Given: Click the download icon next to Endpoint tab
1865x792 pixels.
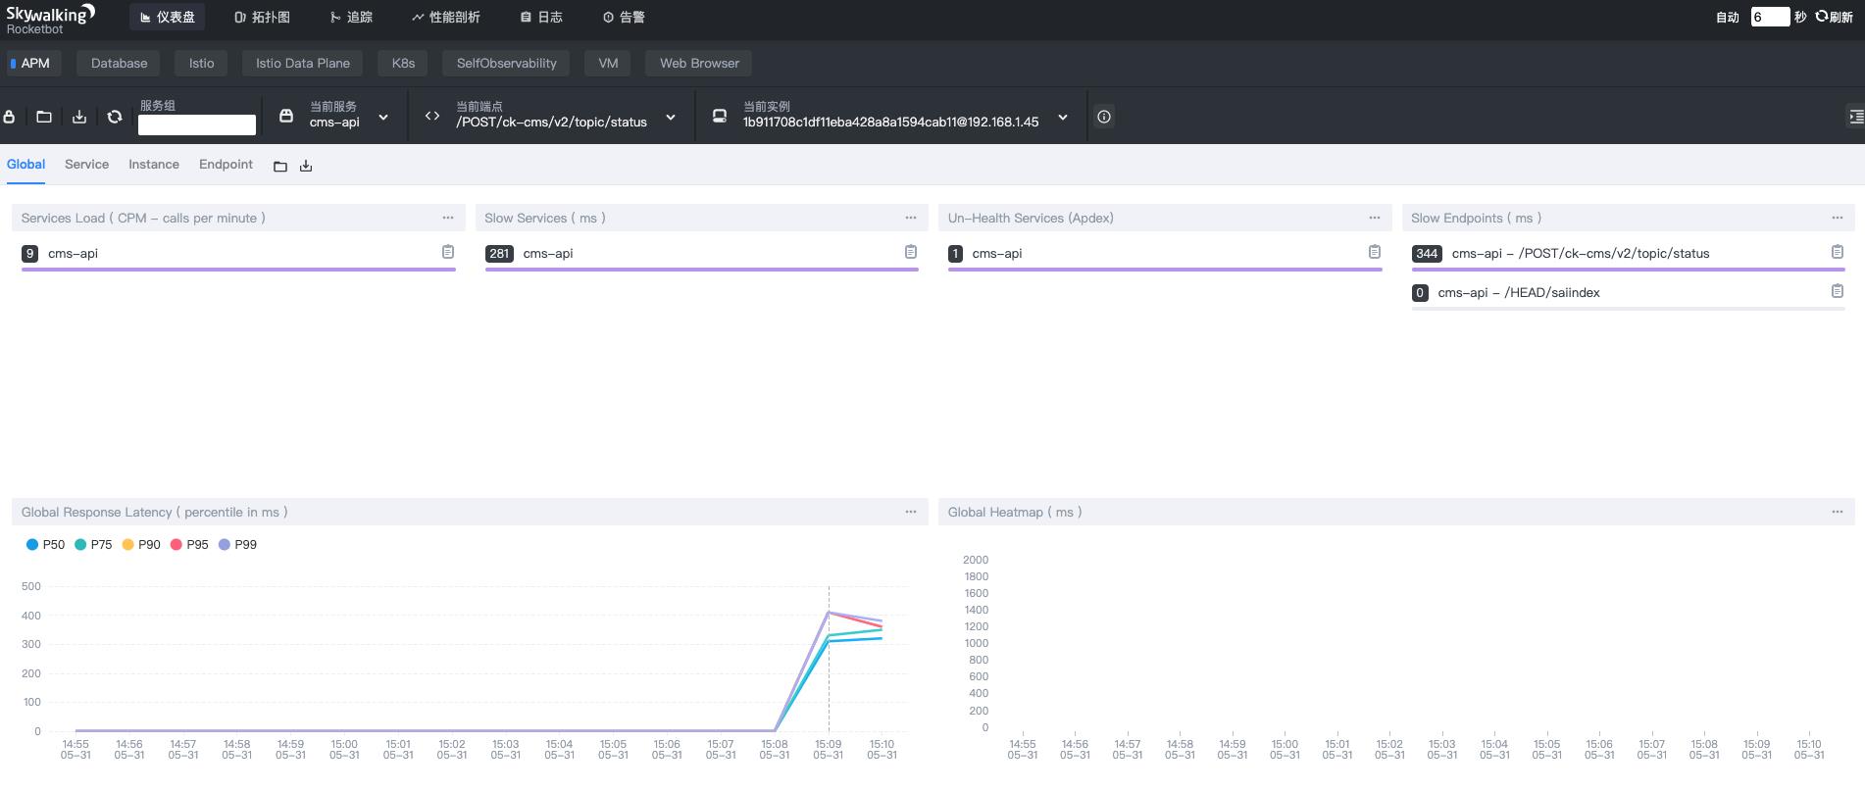Looking at the screenshot, I should click(306, 167).
